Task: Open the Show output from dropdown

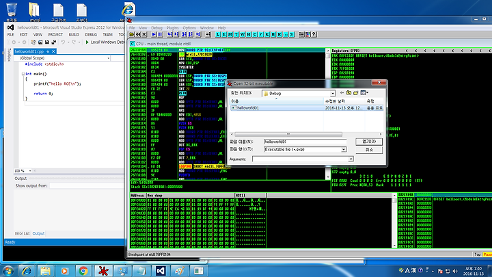Action: (x=87, y=186)
